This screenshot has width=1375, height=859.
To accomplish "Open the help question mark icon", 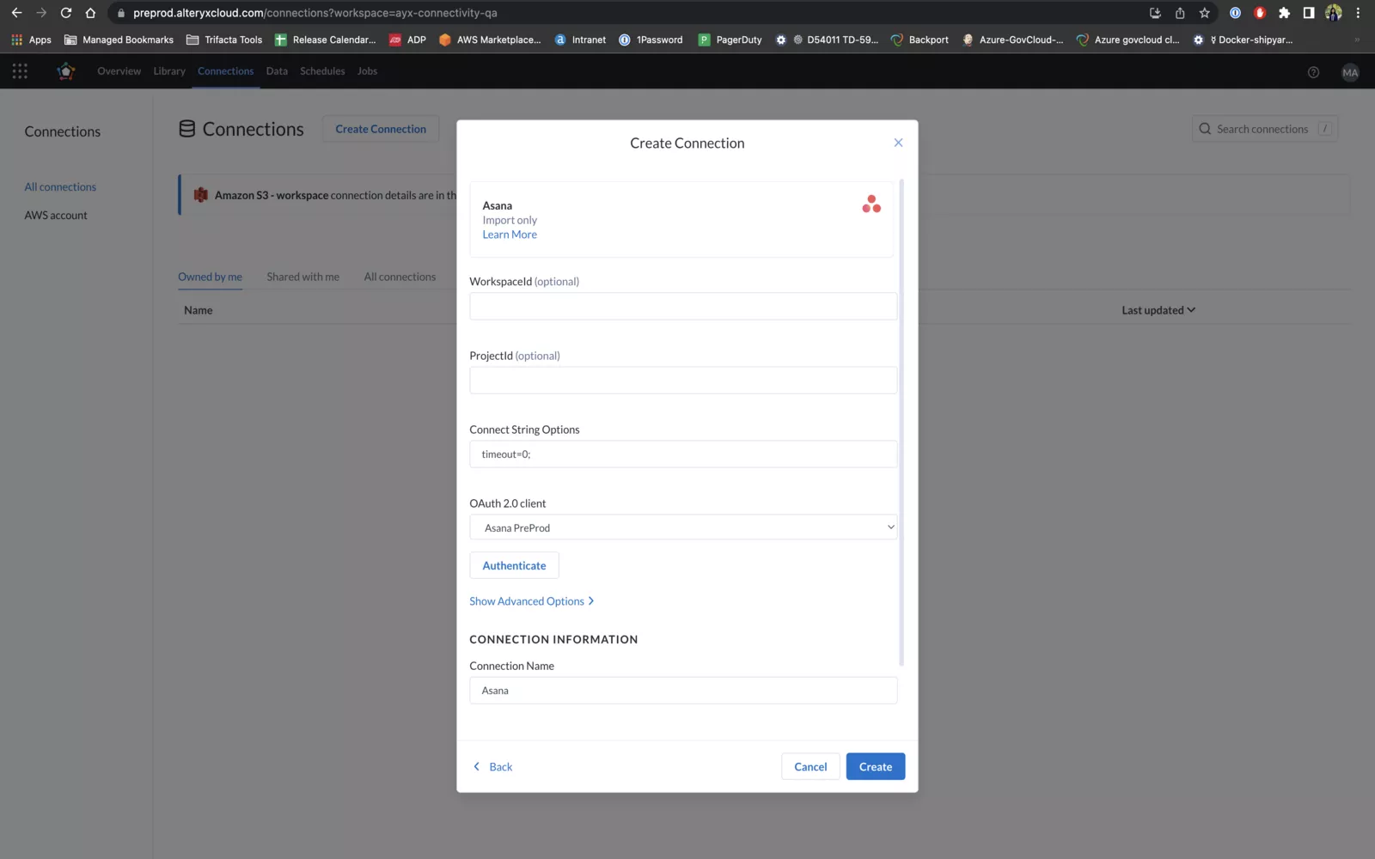I will pos(1313,72).
